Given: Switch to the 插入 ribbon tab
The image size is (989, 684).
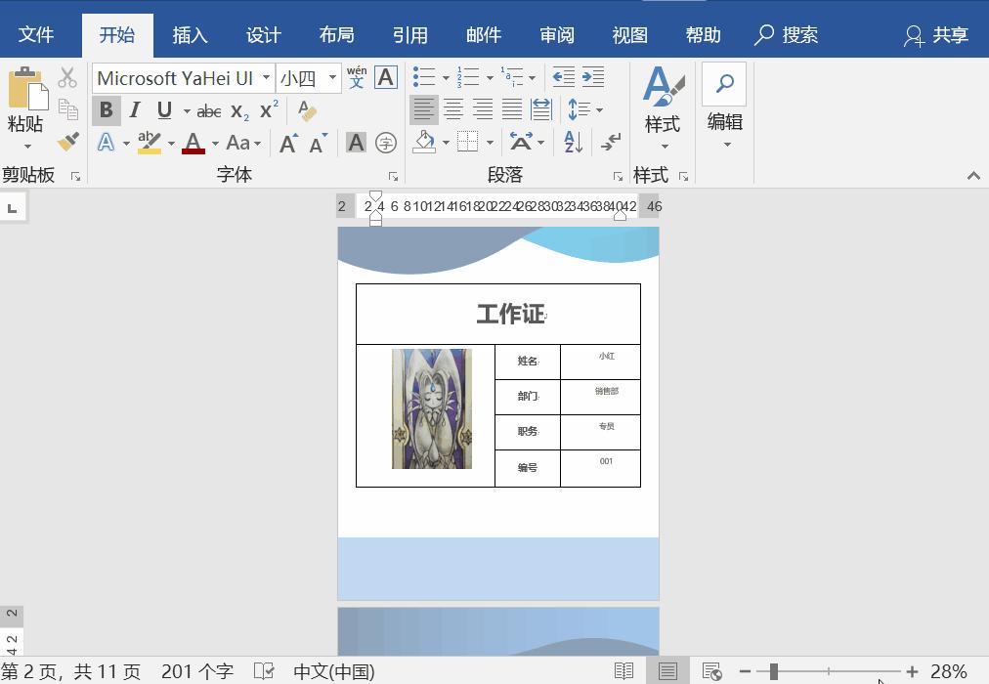Looking at the screenshot, I should click(x=190, y=34).
